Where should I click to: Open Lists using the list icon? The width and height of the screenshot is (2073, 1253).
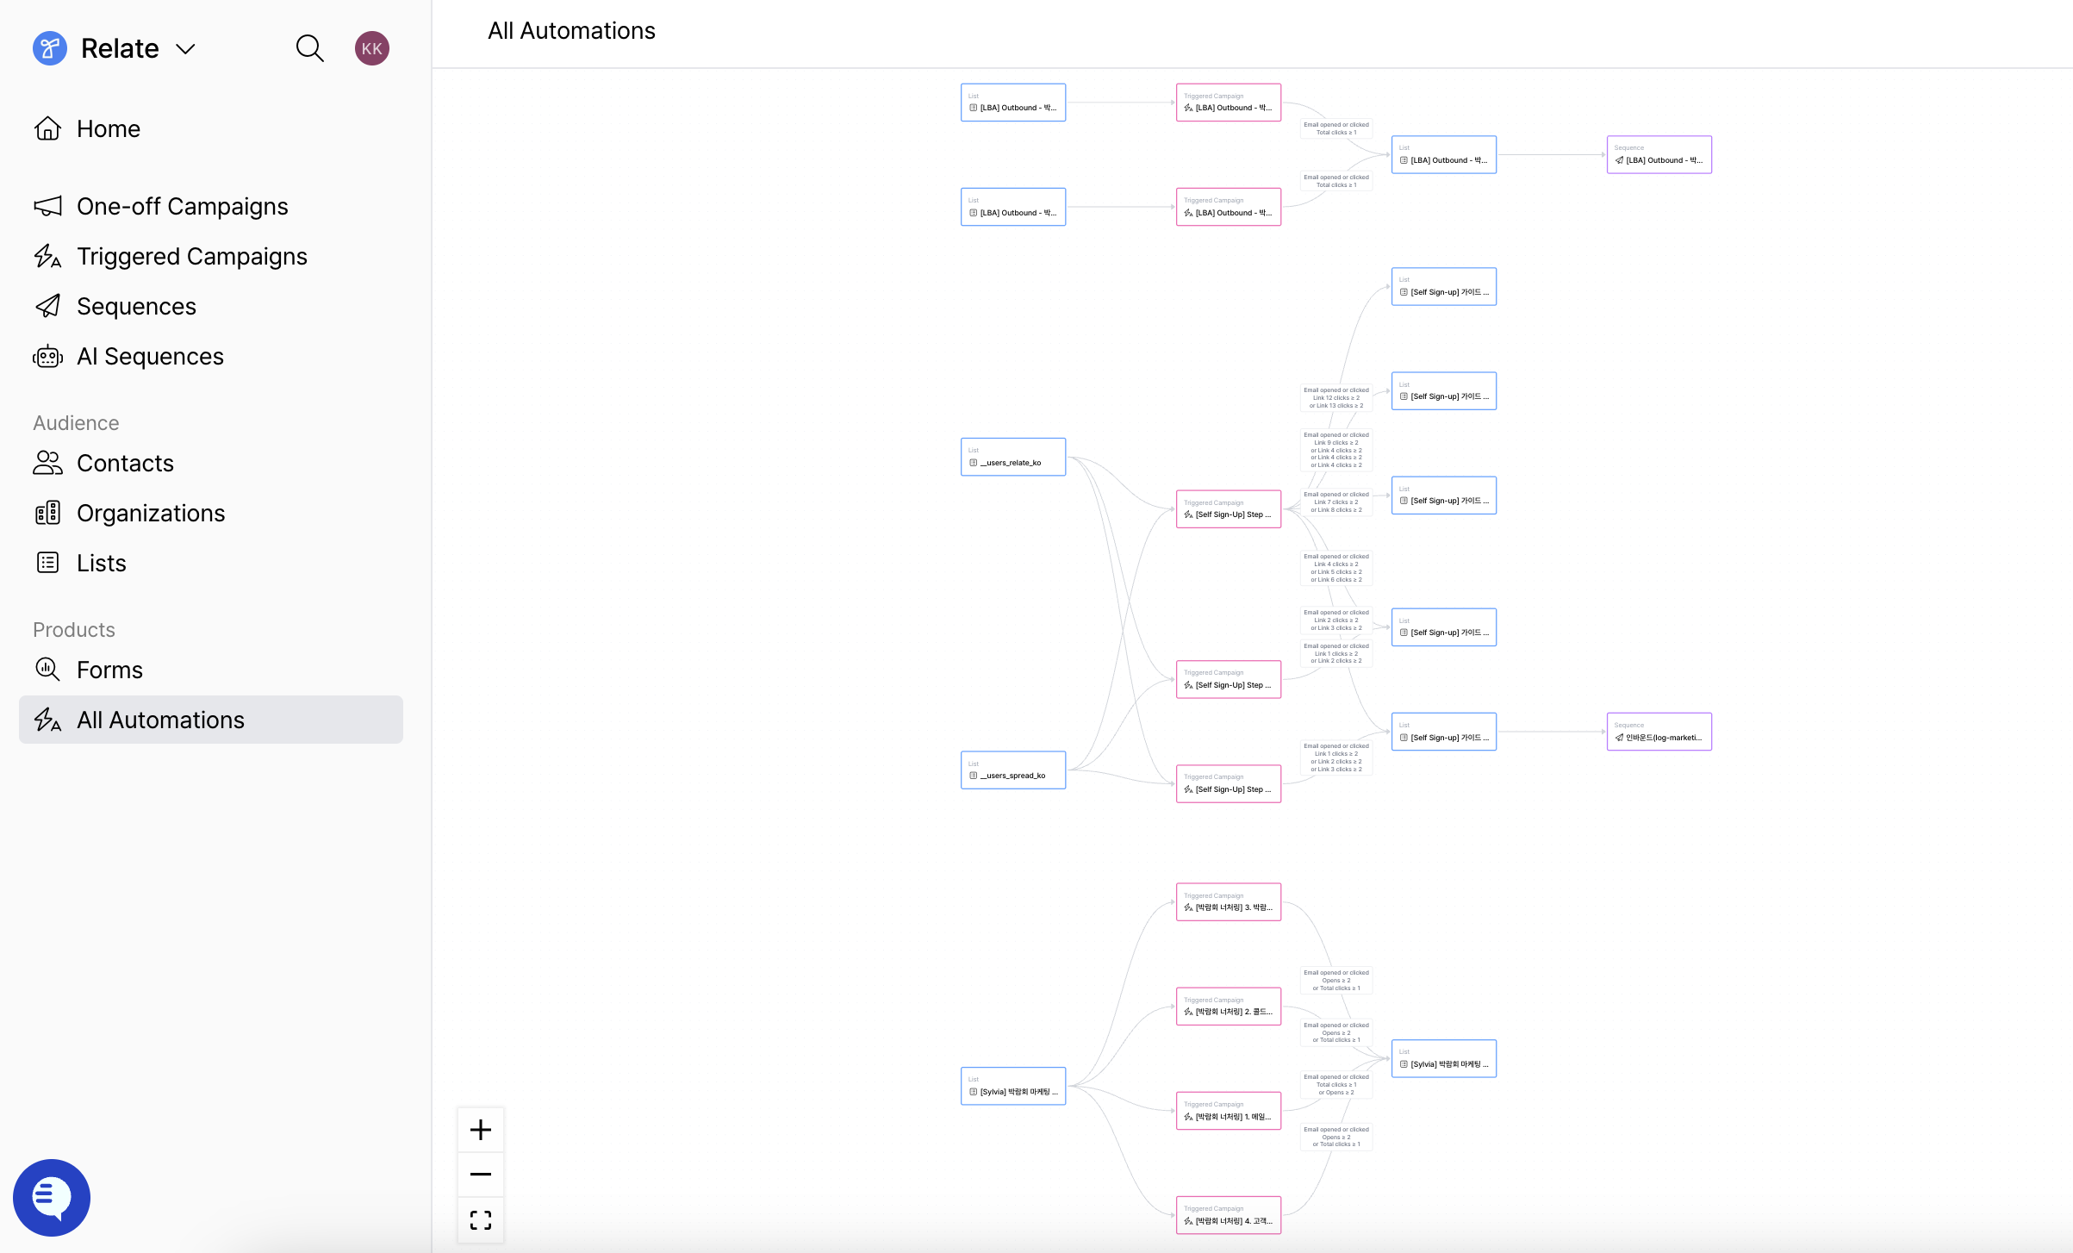pyautogui.click(x=49, y=562)
